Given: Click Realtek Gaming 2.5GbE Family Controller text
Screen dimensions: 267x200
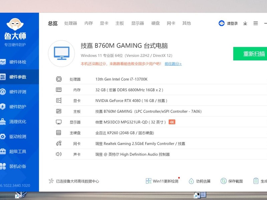Looking at the screenshot, I should pos(140,144).
